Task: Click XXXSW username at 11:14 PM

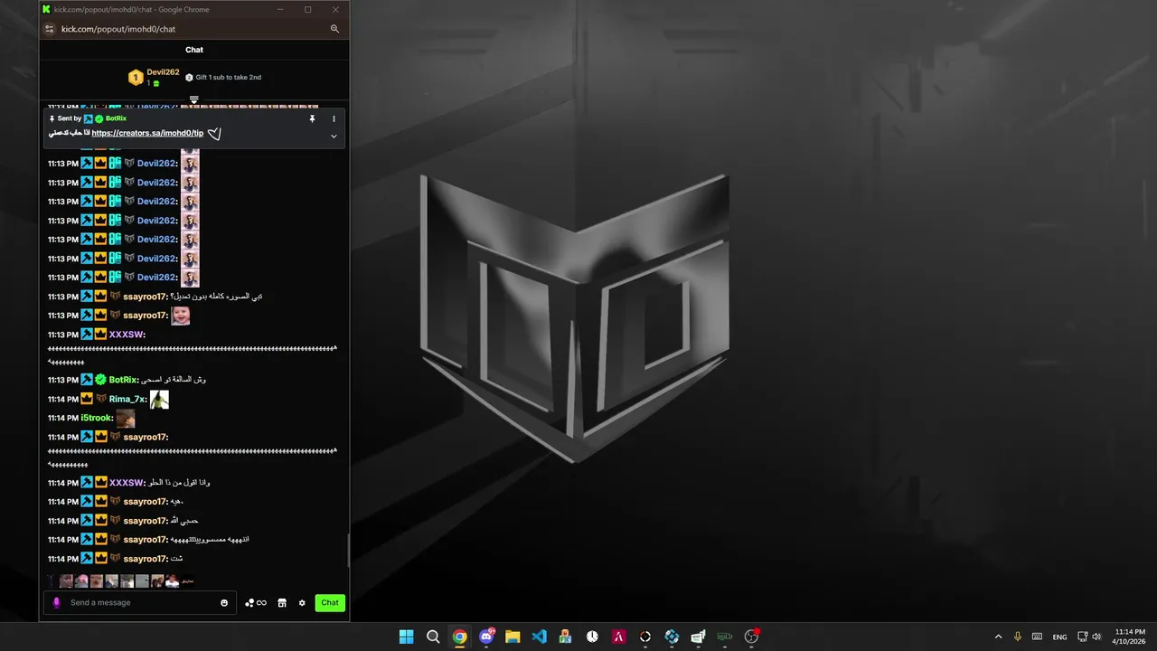Action: click(127, 483)
